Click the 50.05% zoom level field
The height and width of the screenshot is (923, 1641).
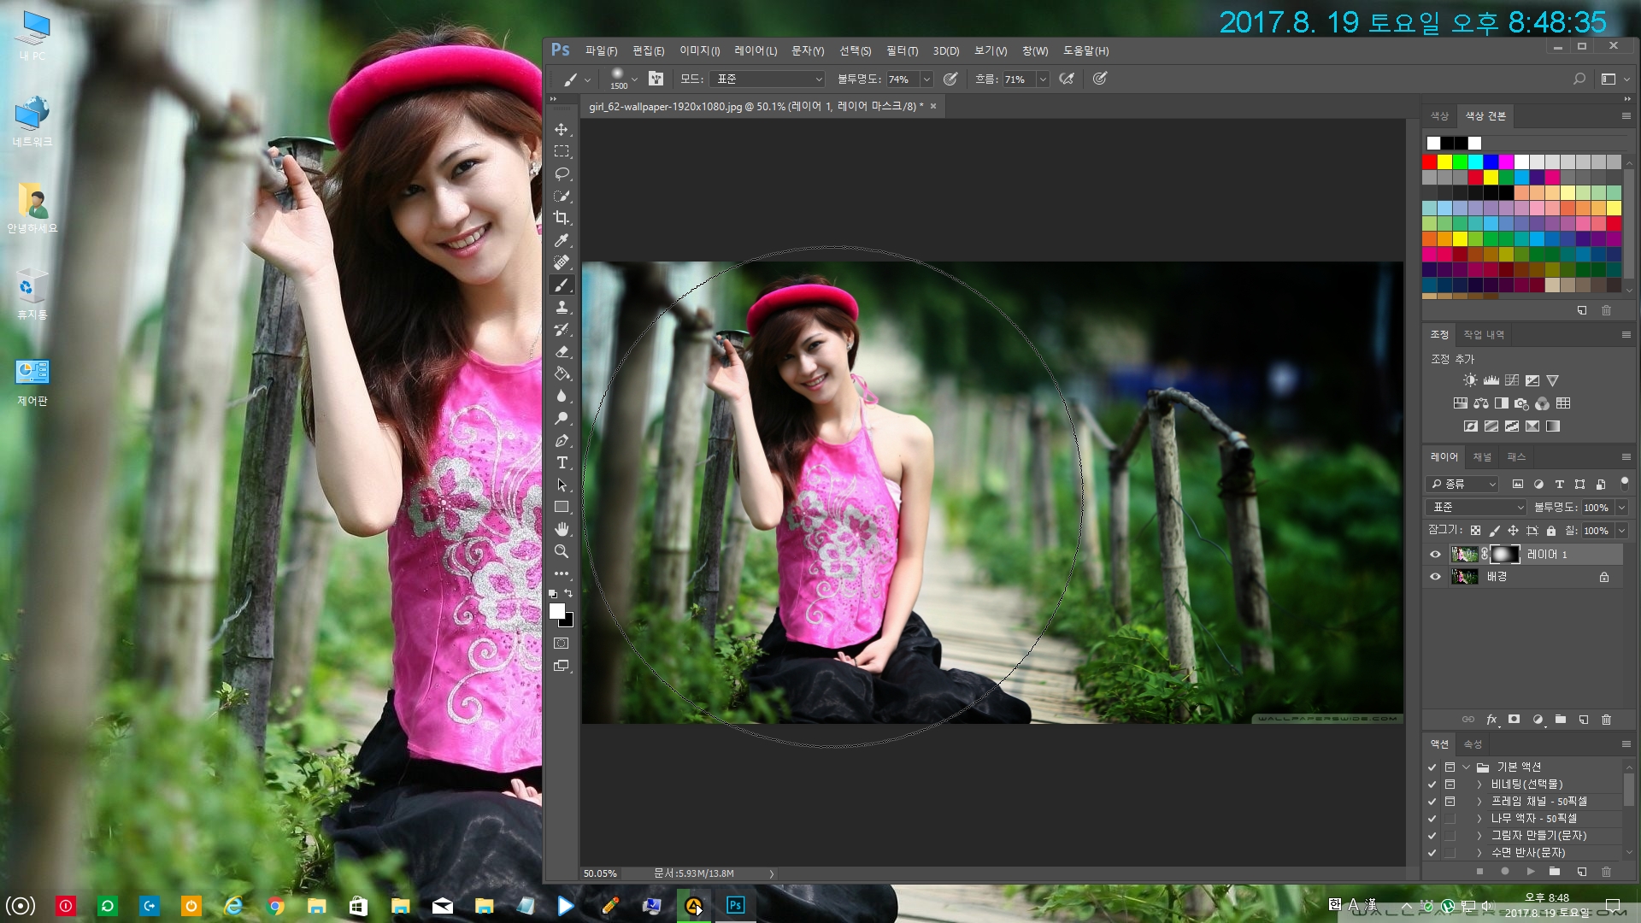(600, 873)
